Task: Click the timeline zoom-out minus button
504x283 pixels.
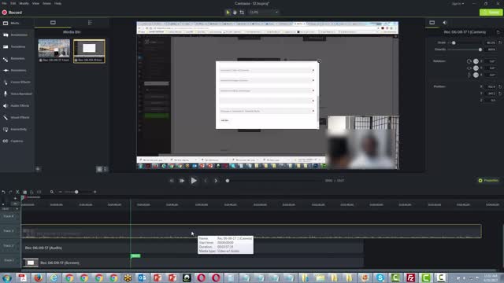Action: 61,192
